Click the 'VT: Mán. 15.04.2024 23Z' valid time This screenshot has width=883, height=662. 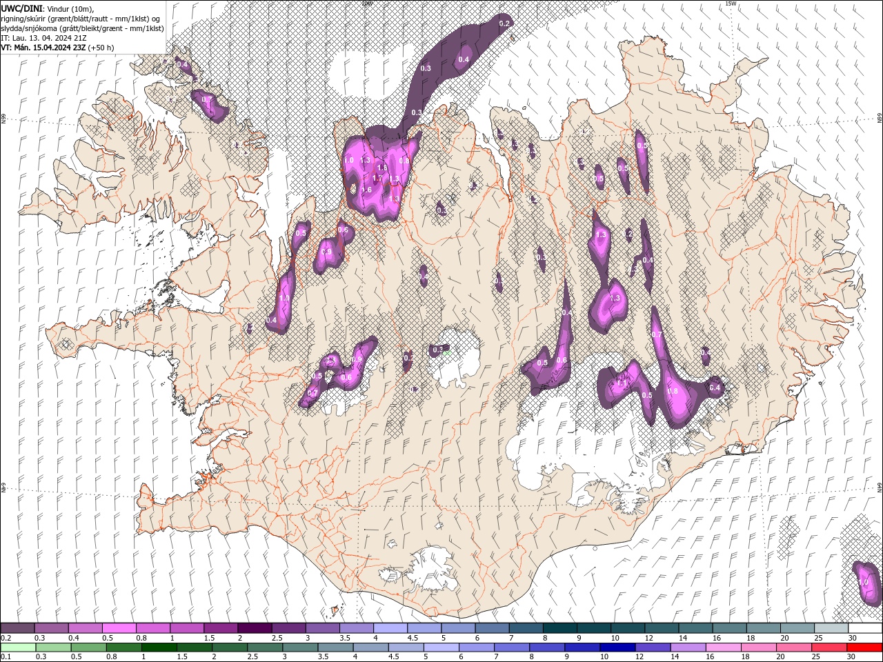[43, 48]
